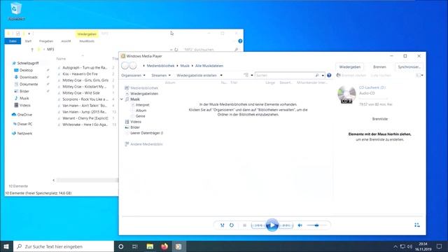Click Alle Musikdateien in breadcrumb
The image size is (448, 252).
[209, 66]
